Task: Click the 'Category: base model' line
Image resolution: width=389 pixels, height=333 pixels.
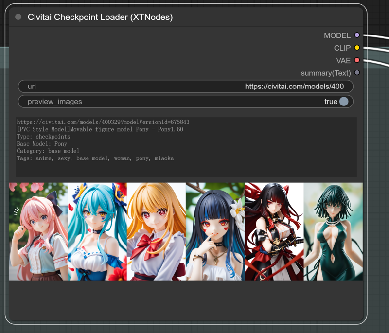Action: pyautogui.click(x=48, y=151)
